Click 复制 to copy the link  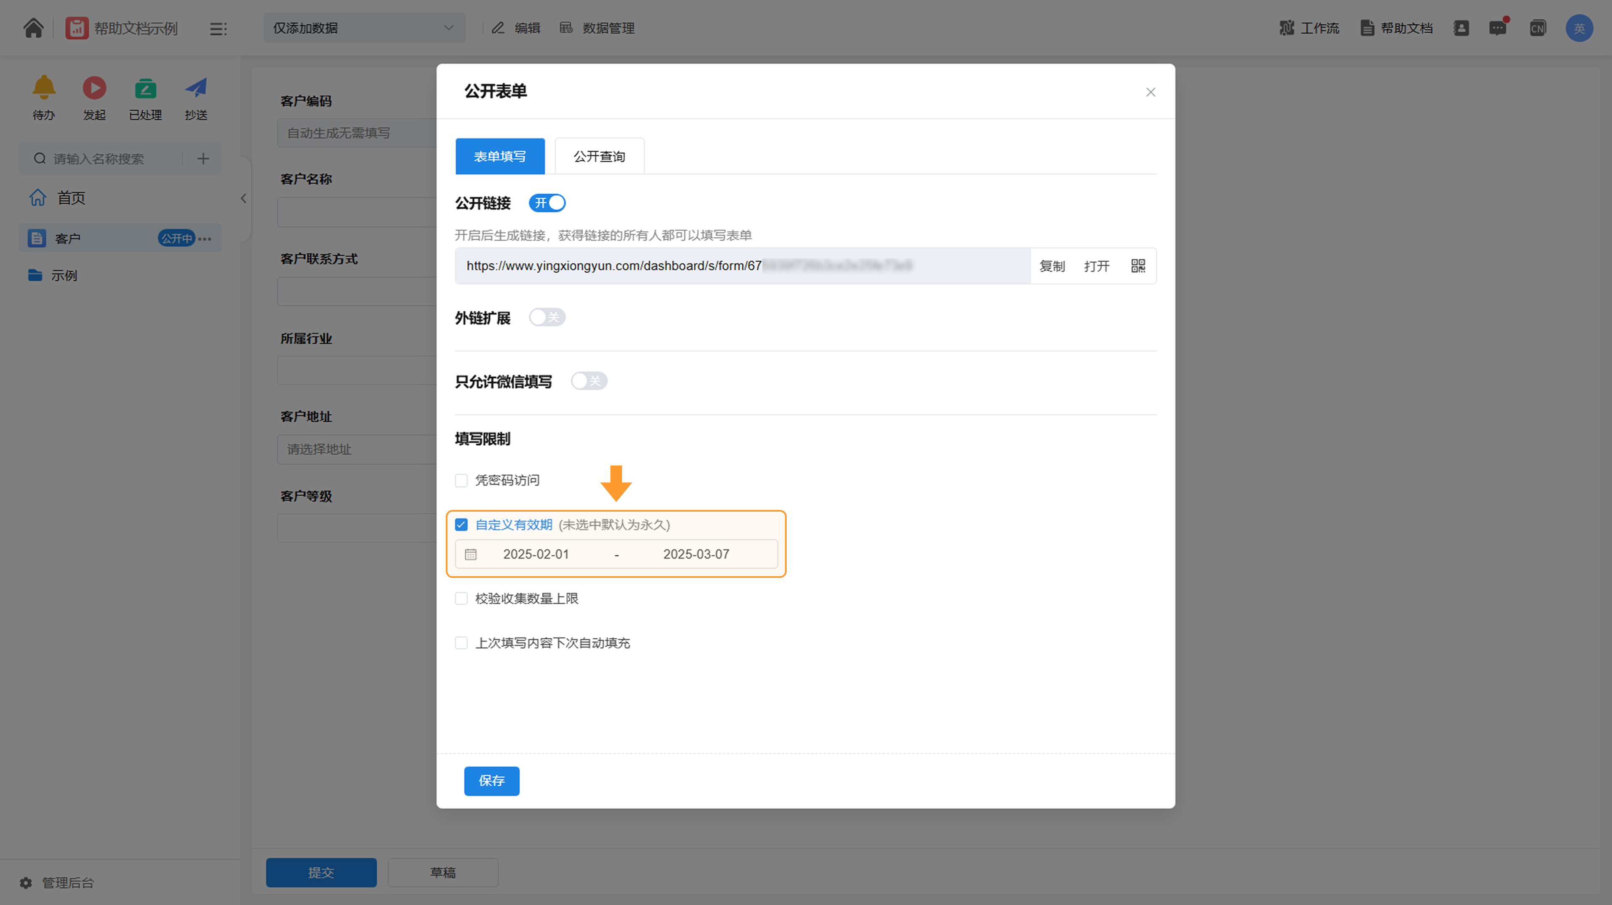(x=1052, y=266)
